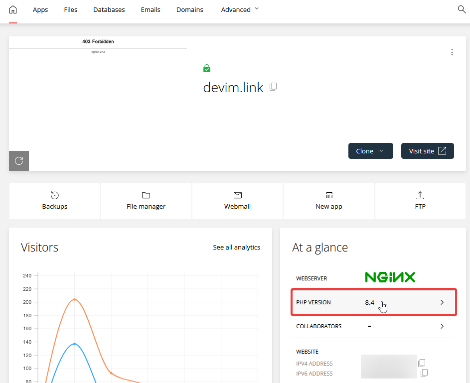
Task: Click the IPV4 ADDRESS label
Action: coord(314,364)
